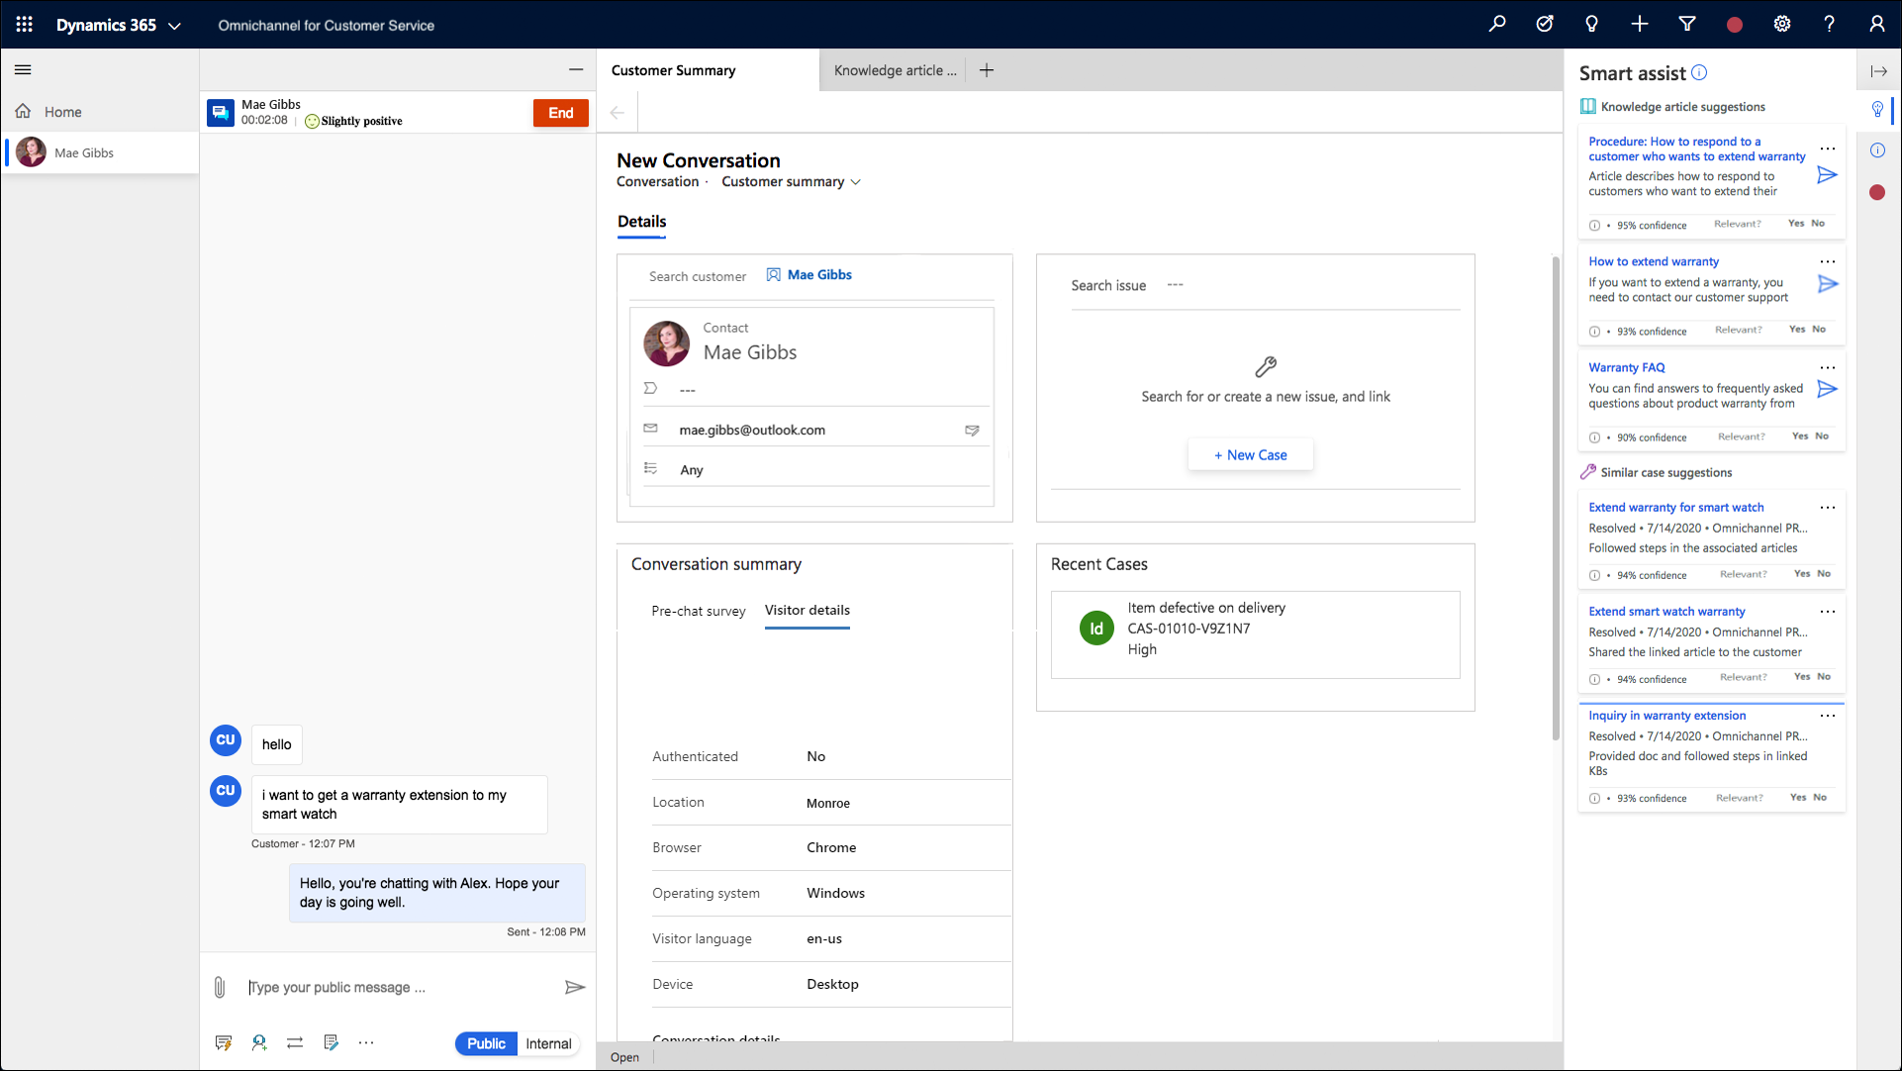This screenshot has height=1071, width=1902.
Task: Click the sentiment indicator 'Slightly positive'
Action: point(352,120)
